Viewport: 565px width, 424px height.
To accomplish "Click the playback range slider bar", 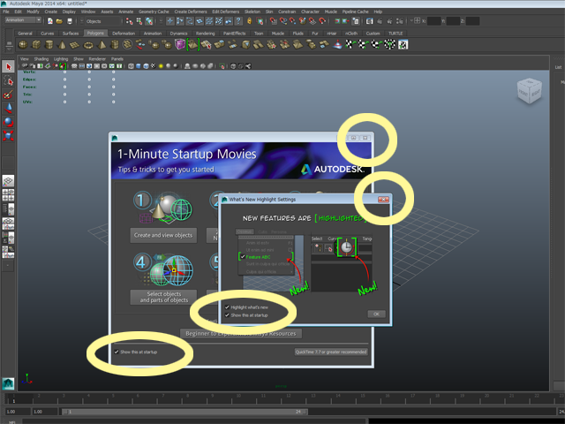I will click(x=185, y=412).
